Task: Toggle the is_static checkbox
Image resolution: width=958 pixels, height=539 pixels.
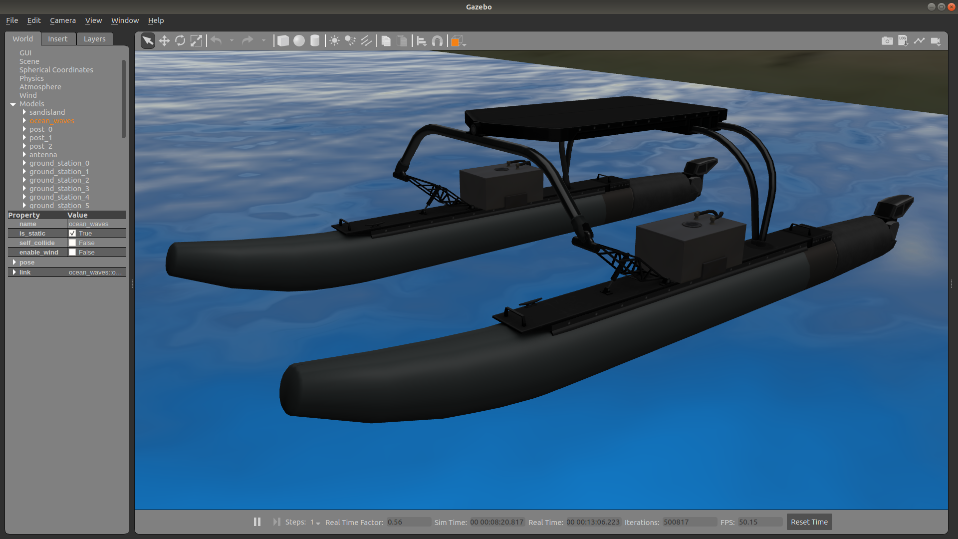Action: [x=72, y=233]
